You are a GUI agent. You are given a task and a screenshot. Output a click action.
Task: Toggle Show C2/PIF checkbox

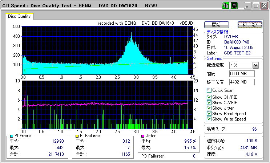[209, 102]
